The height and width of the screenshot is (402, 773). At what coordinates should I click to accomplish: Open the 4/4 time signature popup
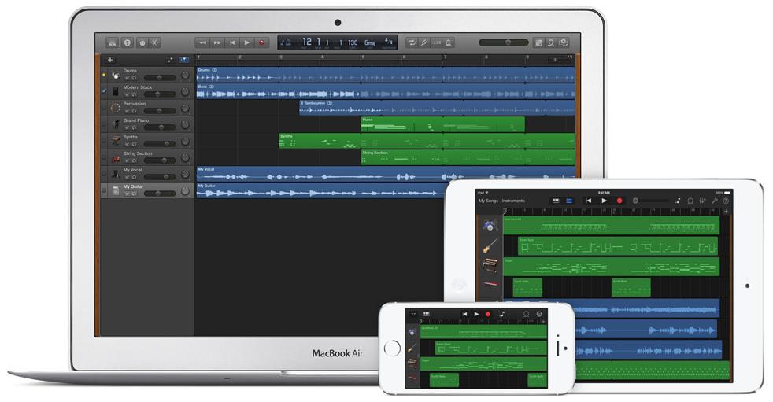click(389, 42)
